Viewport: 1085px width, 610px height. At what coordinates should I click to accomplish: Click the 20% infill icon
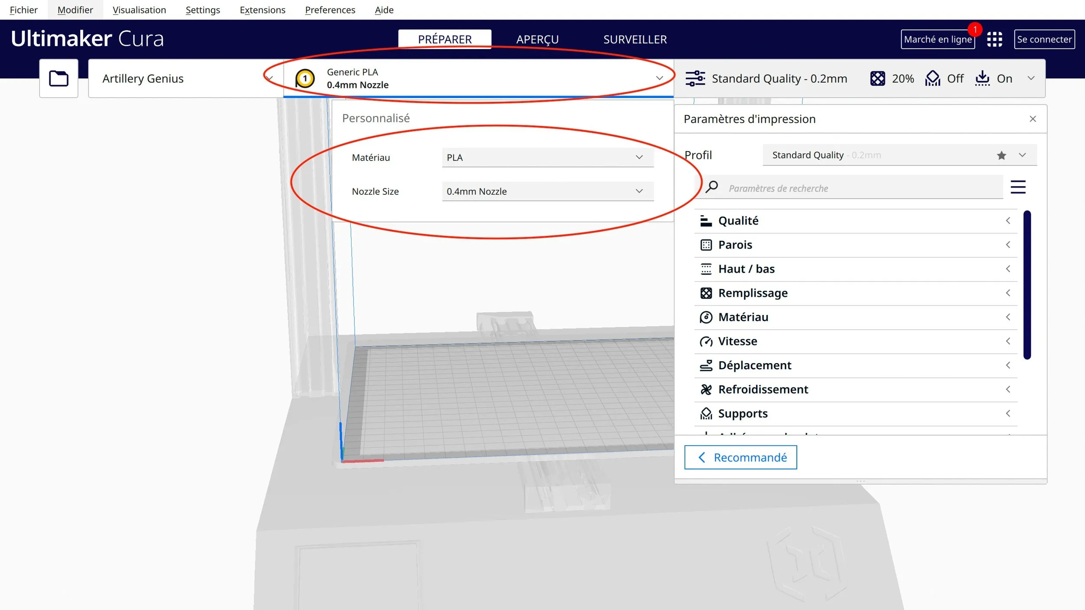click(x=878, y=79)
